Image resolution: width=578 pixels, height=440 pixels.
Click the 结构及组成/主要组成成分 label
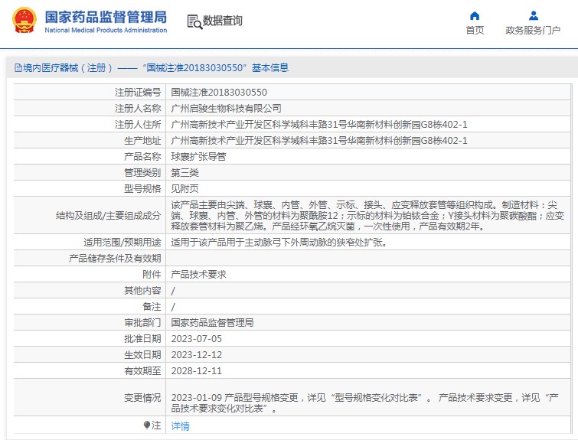tap(109, 215)
